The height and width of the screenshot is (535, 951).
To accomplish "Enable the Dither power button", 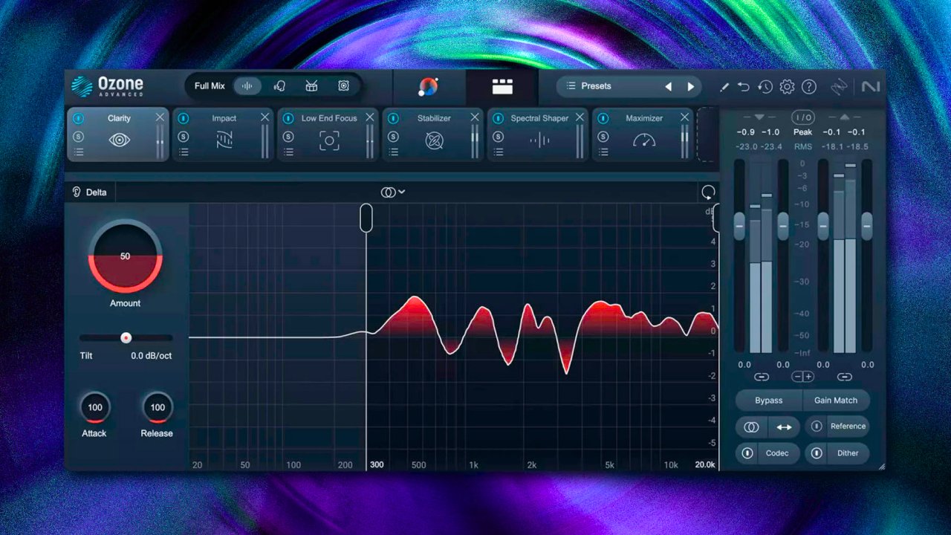I will 817,453.
